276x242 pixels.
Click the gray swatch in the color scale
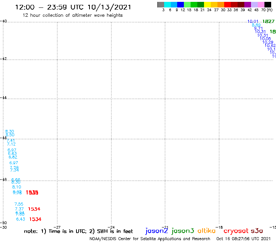click(x=161, y=4)
